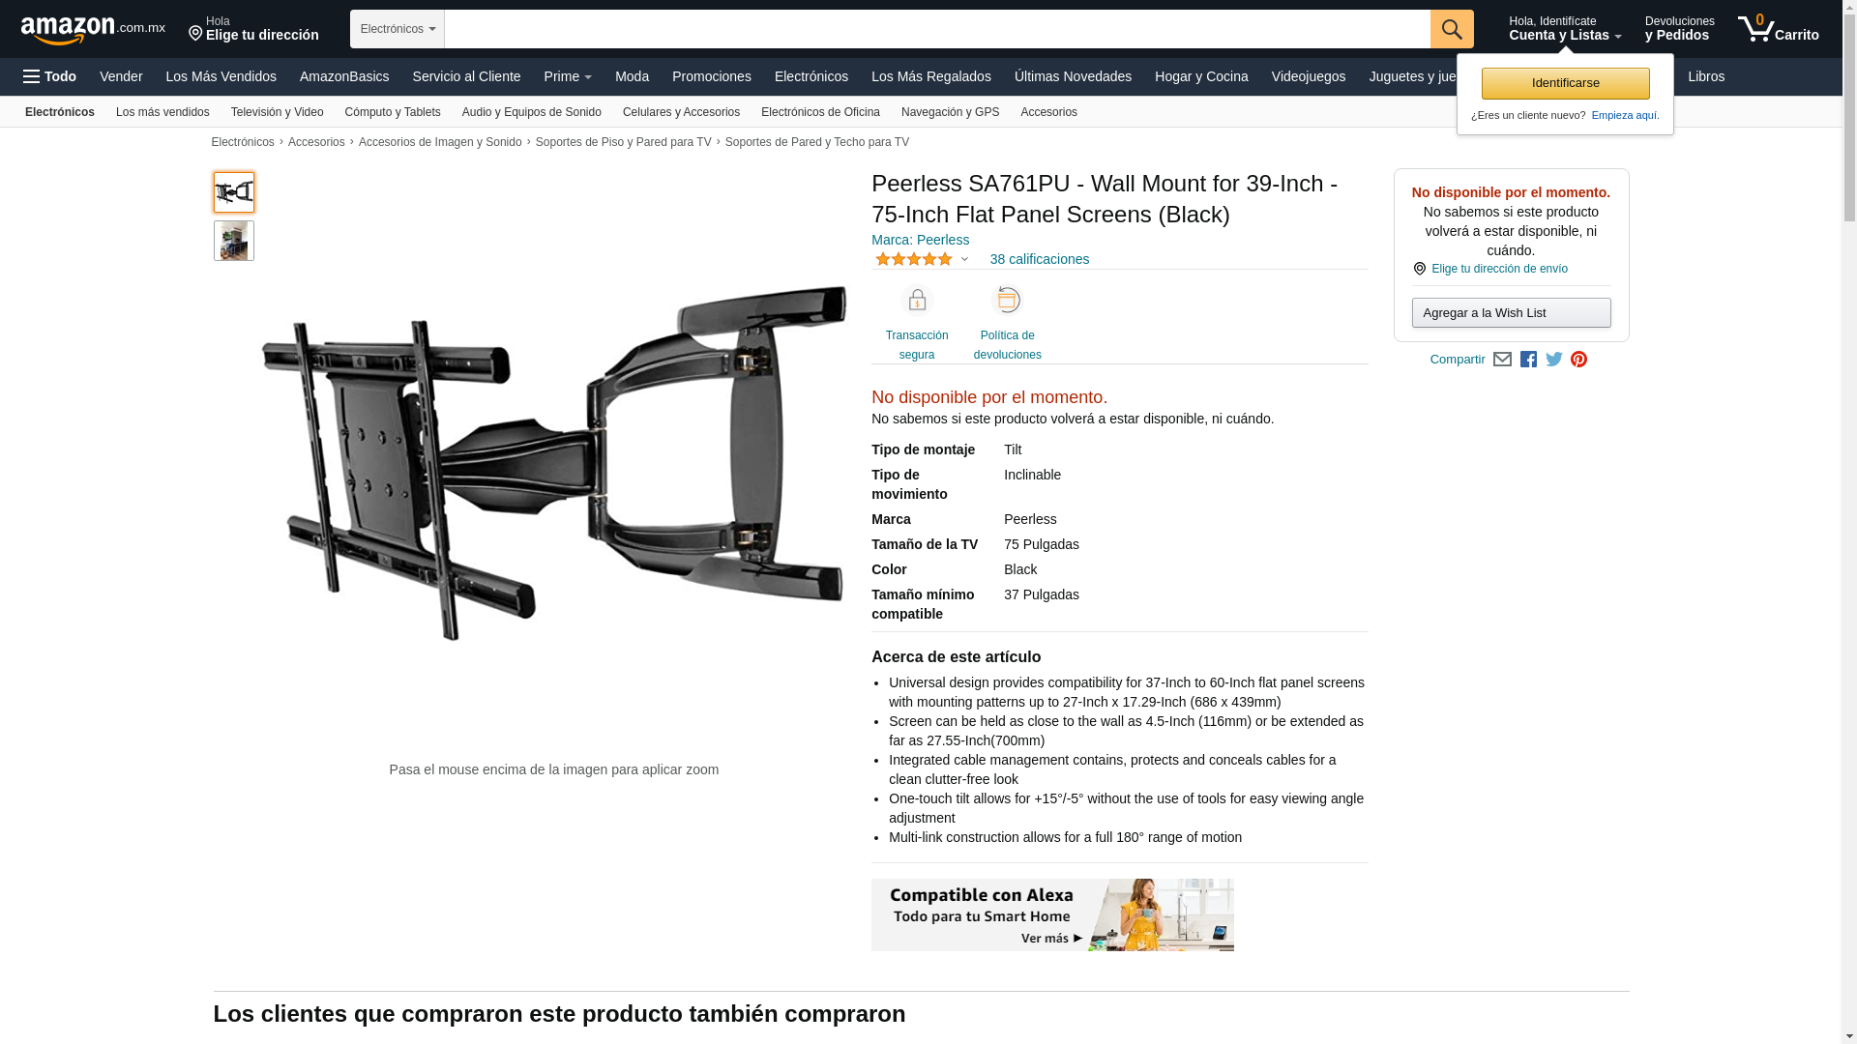Click the return policy box icon
The image size is (1857, 1044).
click(1008, 301)
